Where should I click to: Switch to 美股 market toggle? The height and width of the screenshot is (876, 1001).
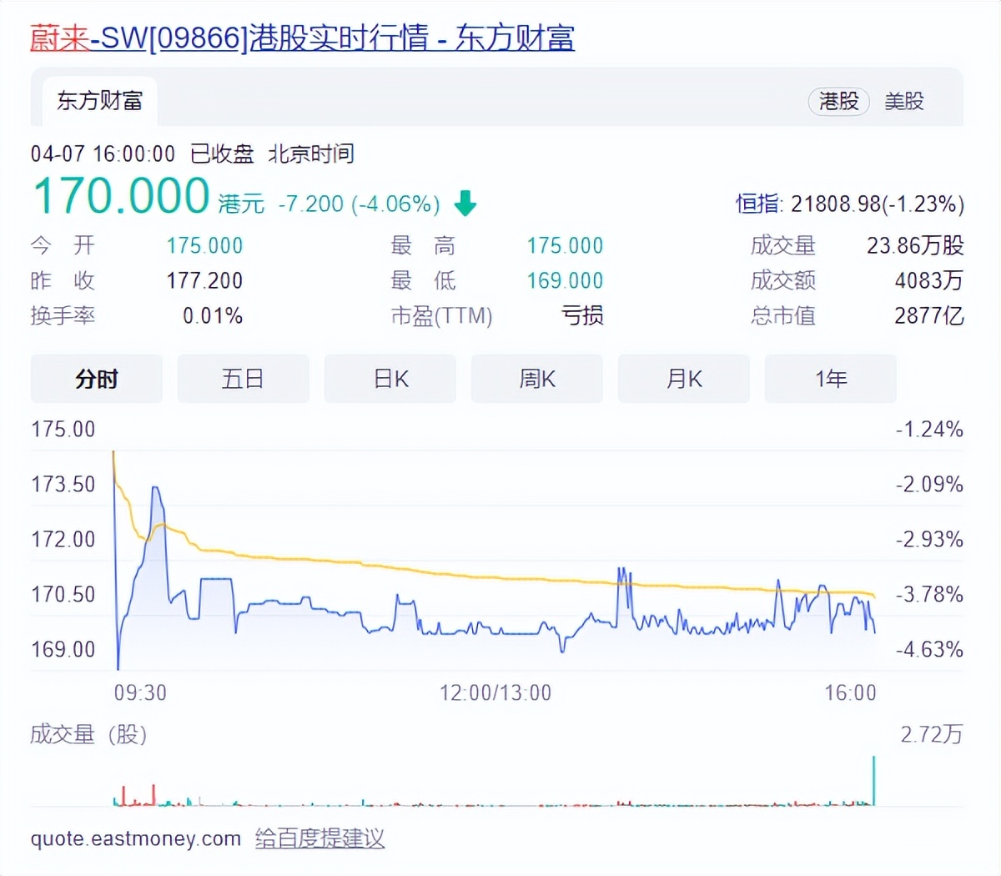point(904,101)
